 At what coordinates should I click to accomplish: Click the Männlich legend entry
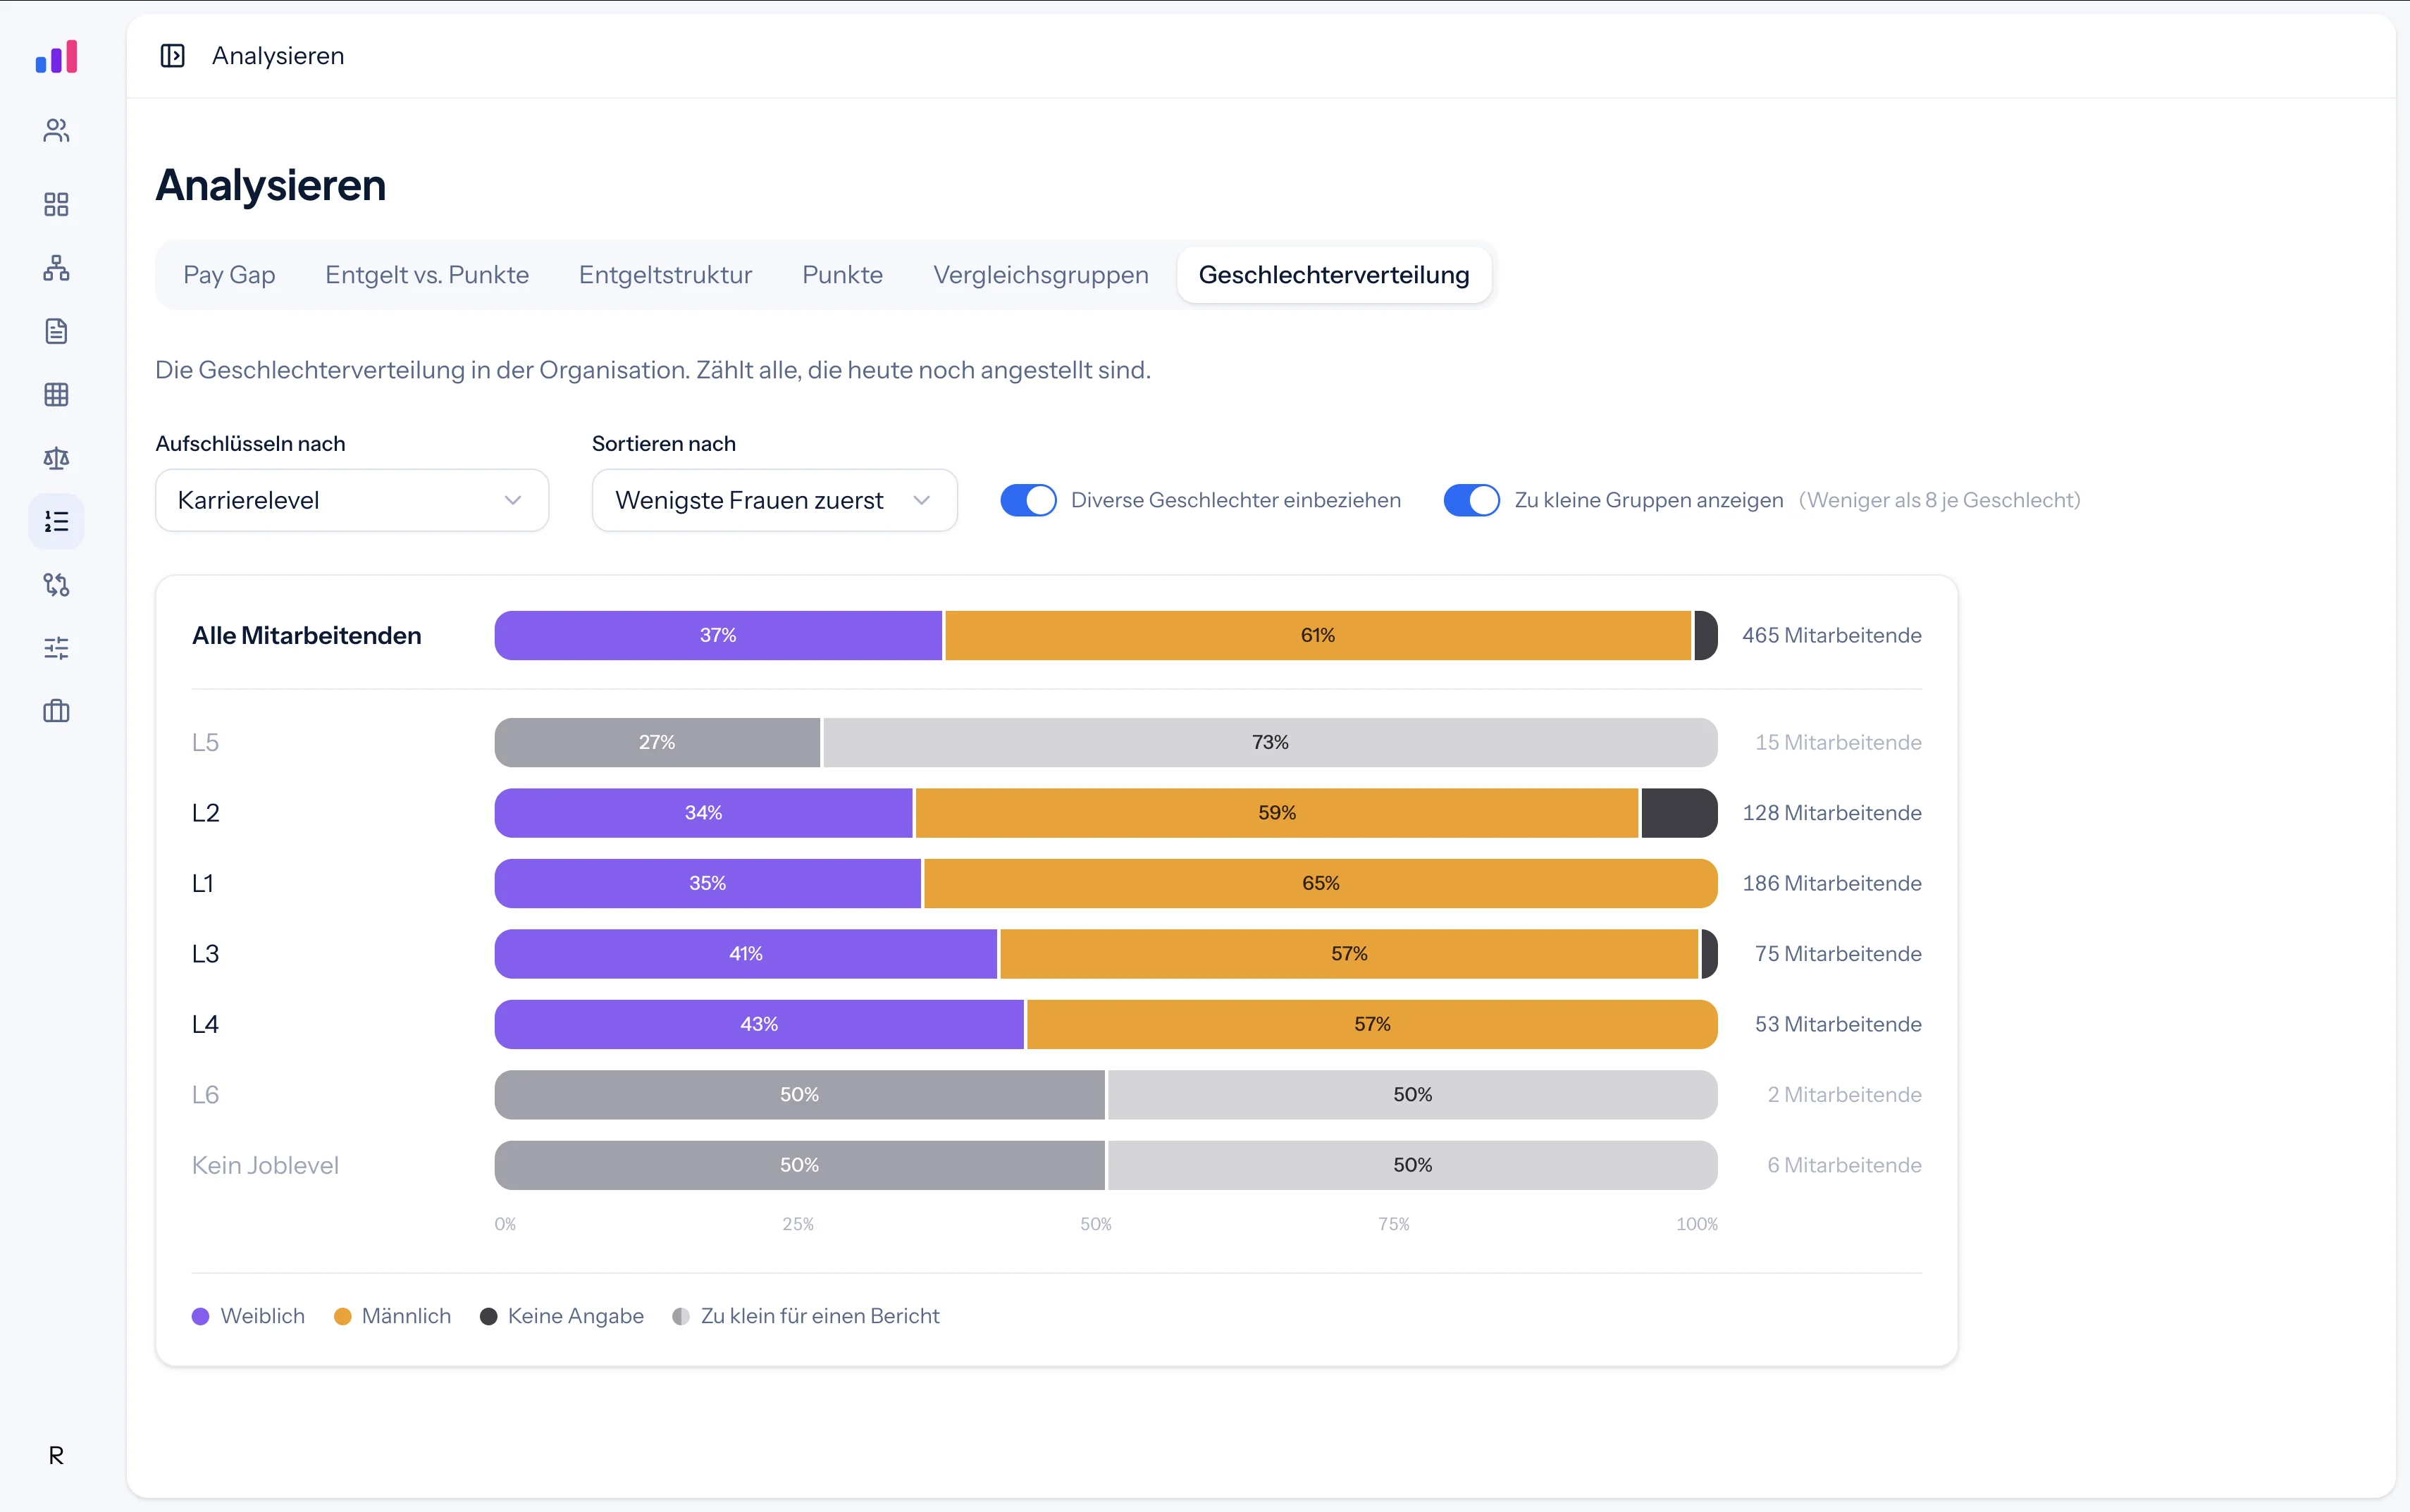(x=392, y=1316)
